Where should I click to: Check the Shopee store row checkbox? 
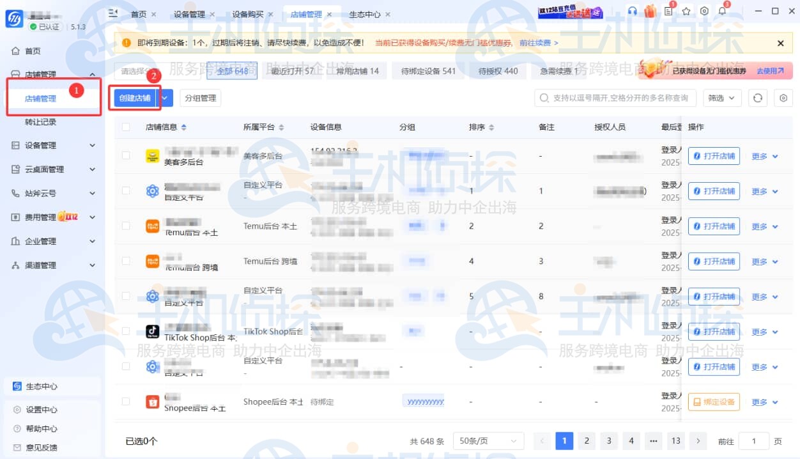(125, 401)
